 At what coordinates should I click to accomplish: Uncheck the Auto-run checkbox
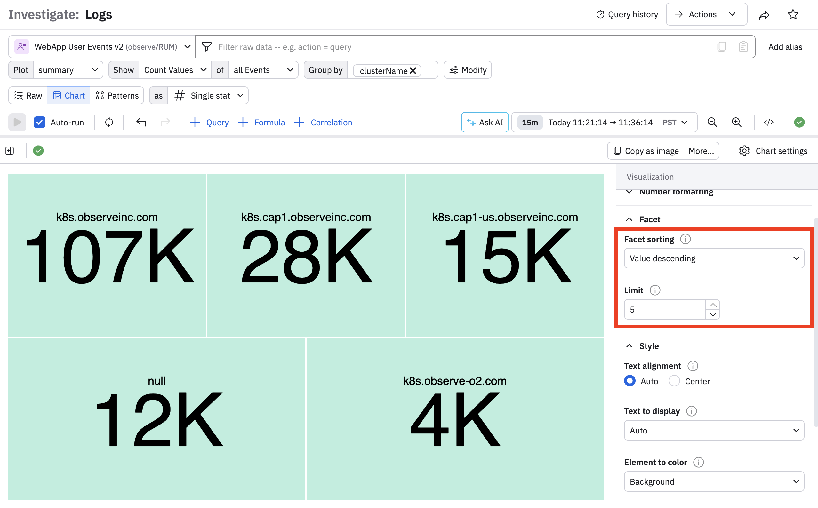(40, 122)
